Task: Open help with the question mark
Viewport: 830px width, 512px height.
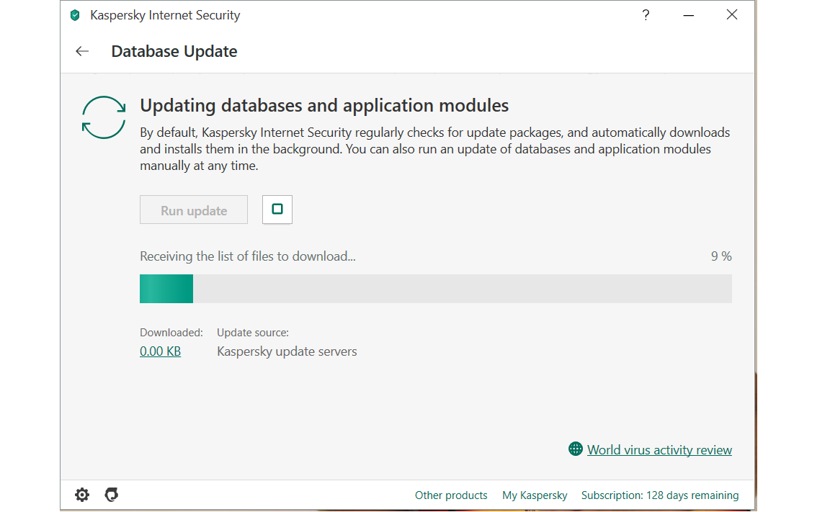Action: 646,15
